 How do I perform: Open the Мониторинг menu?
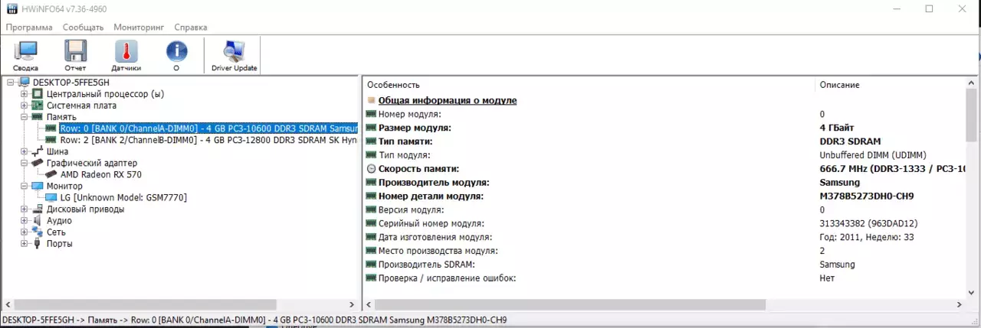tap(139, 27)
